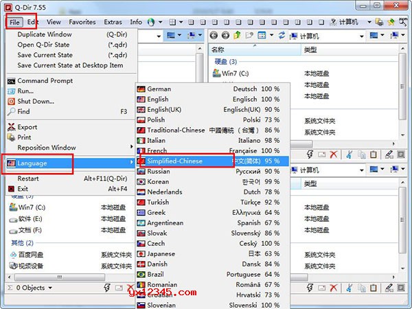Choose Shut Down... option

pyautogui.click(x=71, y=101)
